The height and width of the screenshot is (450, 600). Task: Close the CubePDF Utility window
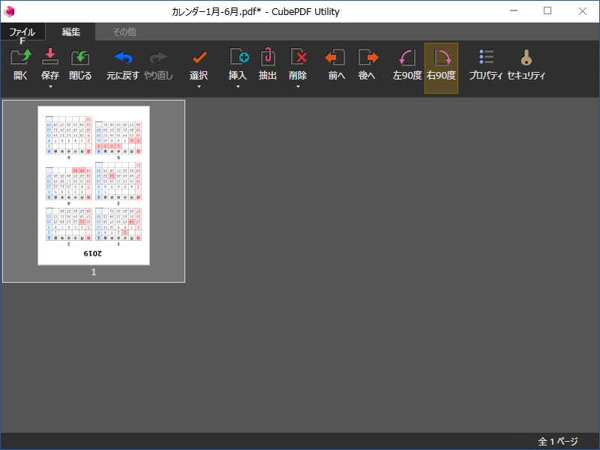[583, 11]
